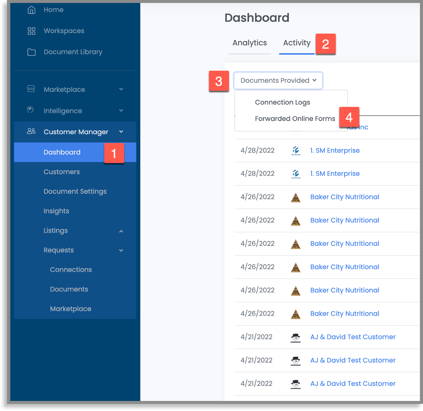Click the TraceGains logo beside 1. SM Enterprise
Viewport: 423px width, 411px height.
pos(295,150)
